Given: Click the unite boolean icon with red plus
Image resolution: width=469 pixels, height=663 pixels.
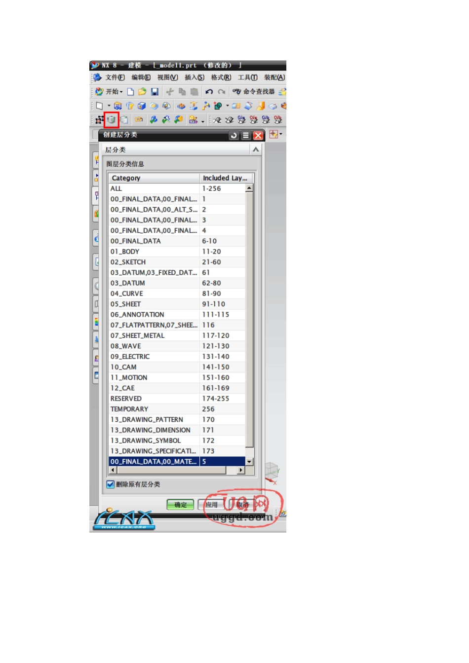Looking at the screenshot, I should click(x=218, y=106).
